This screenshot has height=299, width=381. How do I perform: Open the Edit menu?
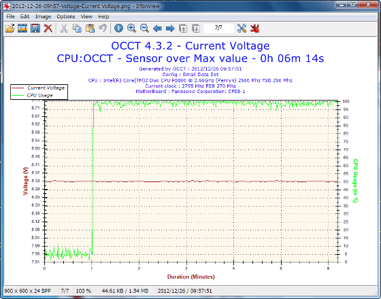tap(24, 16)
